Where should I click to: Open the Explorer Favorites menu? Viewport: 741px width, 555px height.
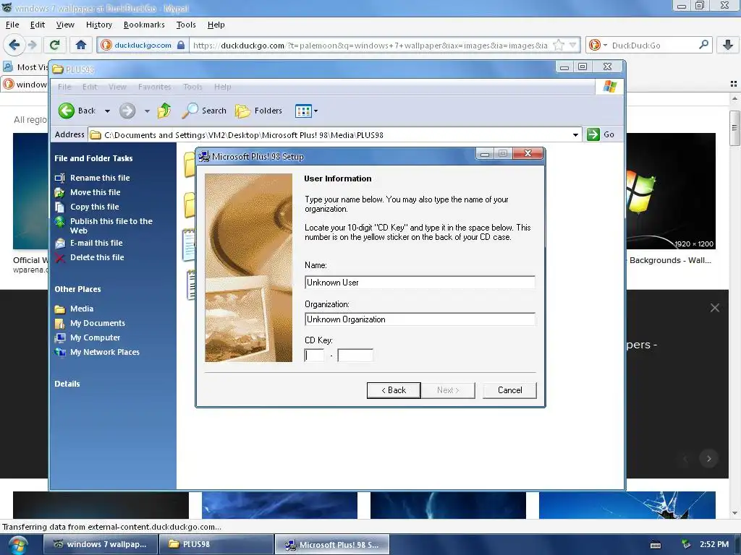(155, 87)
